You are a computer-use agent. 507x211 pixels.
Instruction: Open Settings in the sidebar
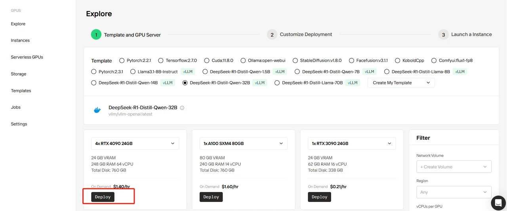19,124
